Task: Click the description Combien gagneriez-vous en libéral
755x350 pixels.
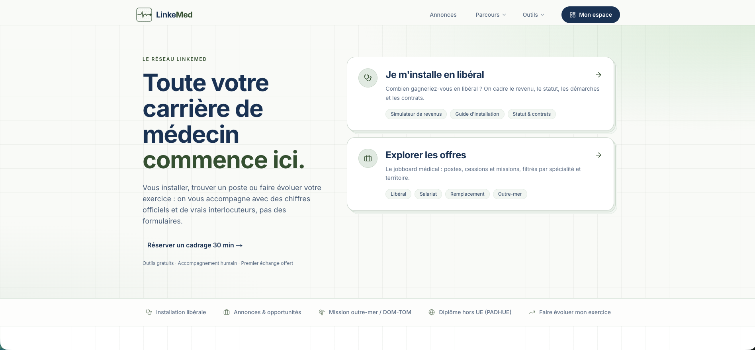Action: click(493, 93)
